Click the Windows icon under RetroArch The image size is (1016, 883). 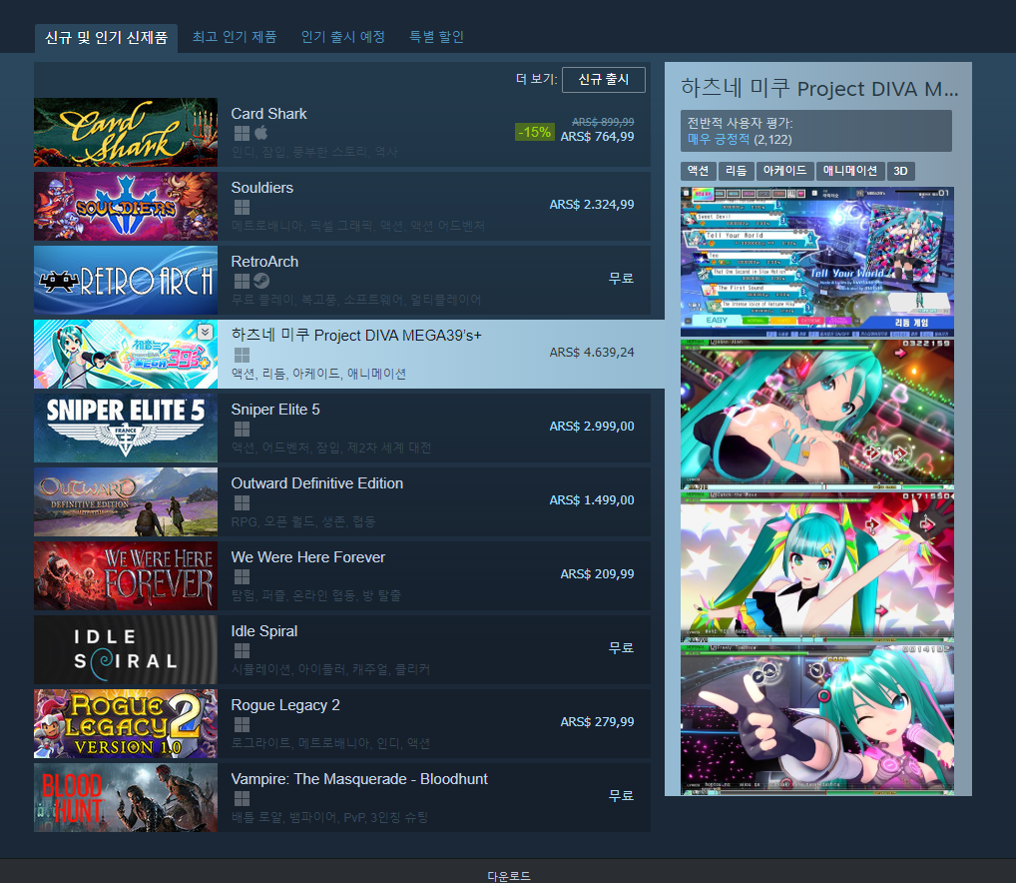click(x=242, y=281)
